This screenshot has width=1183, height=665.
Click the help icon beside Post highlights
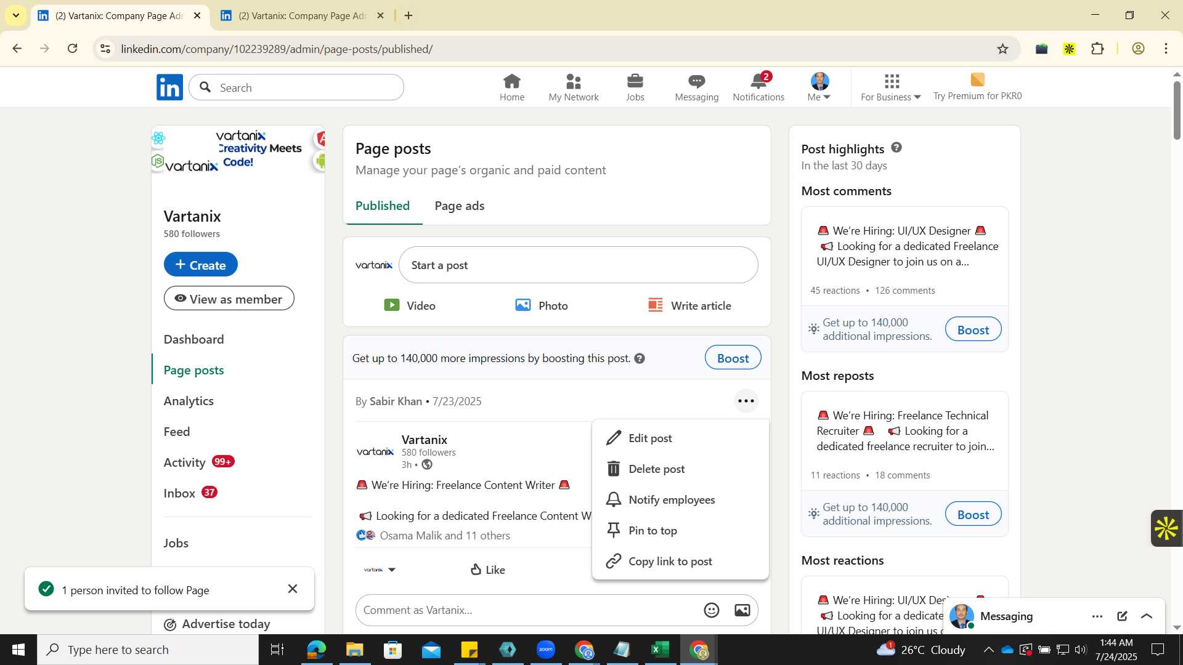coord(896,148)
